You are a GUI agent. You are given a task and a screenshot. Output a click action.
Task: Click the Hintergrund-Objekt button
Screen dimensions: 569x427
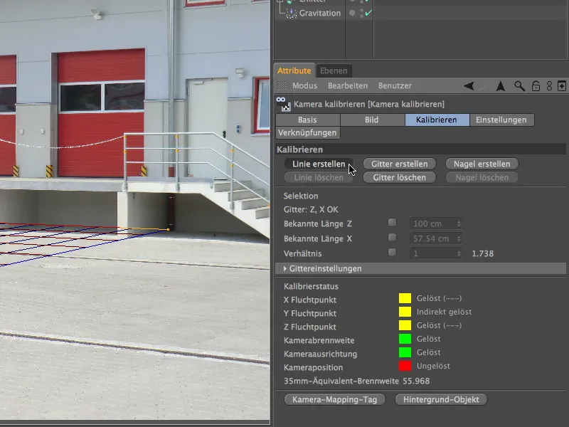pos(441,399)
